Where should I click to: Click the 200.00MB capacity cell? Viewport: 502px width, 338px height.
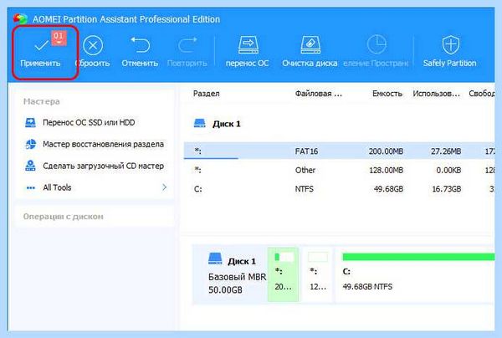(386, 151)
